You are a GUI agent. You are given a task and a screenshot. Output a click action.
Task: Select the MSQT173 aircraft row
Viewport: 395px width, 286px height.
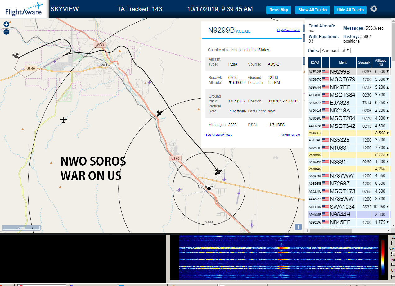pyautogui.click(x=349, y=191)
